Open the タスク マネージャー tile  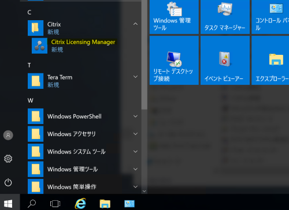coord(225,17)
